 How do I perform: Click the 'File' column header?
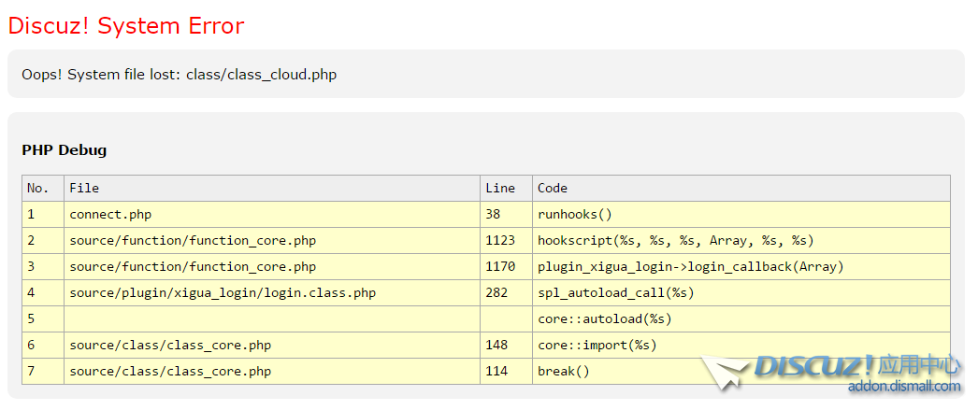tap(272, 188)
